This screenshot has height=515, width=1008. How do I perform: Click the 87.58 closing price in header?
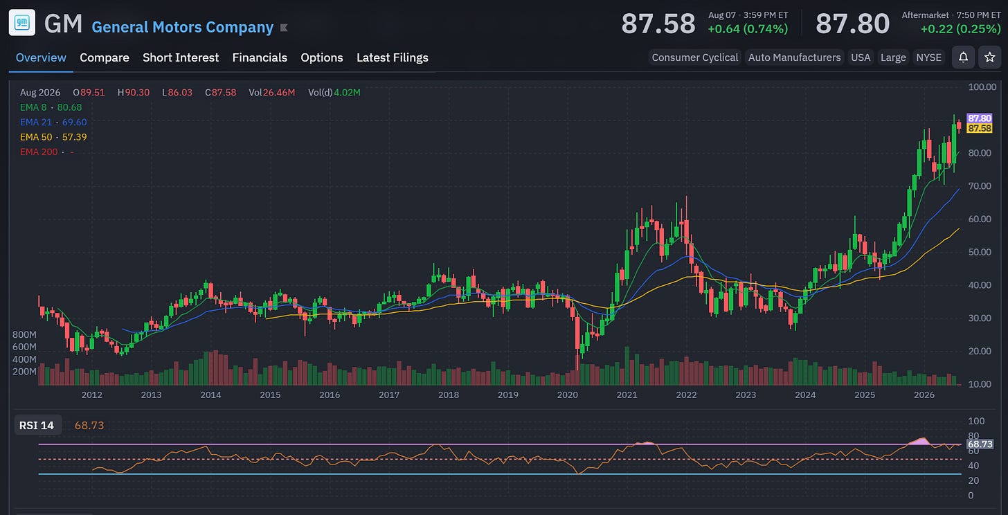click(658, 24)
